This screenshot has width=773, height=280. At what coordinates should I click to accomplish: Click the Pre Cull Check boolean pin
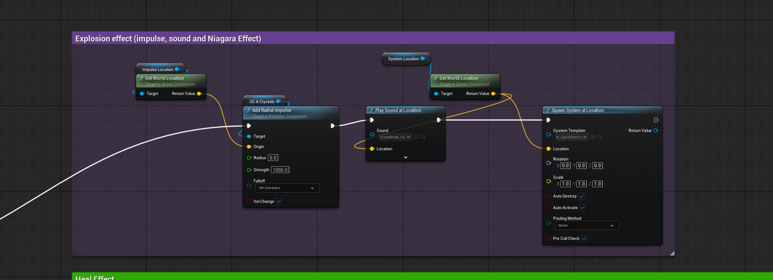point(549,239)
